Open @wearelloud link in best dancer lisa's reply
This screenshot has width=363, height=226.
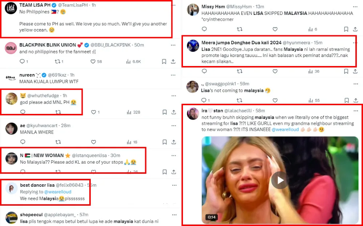58,192
